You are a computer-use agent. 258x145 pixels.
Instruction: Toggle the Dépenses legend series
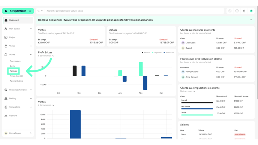click(x=157, y=52)
